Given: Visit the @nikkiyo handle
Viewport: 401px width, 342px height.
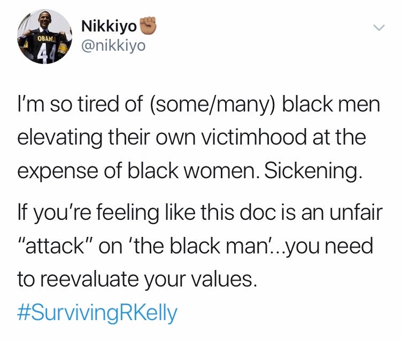Looking at the screenshot, I should click(113, 46).
